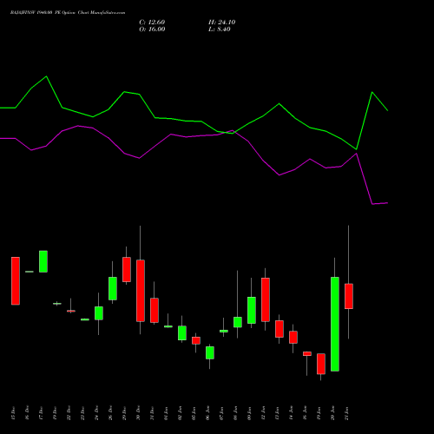The image size is (434, 434).
Task: Click the 05 Jan date label
Action: 194,413
